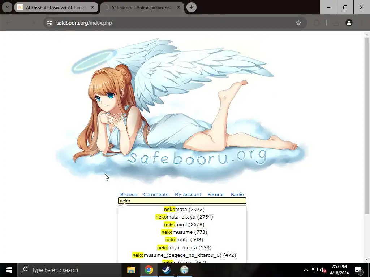Click the site information icon in address bar
This screenshot has height=277, width=370.
(50, 23)
